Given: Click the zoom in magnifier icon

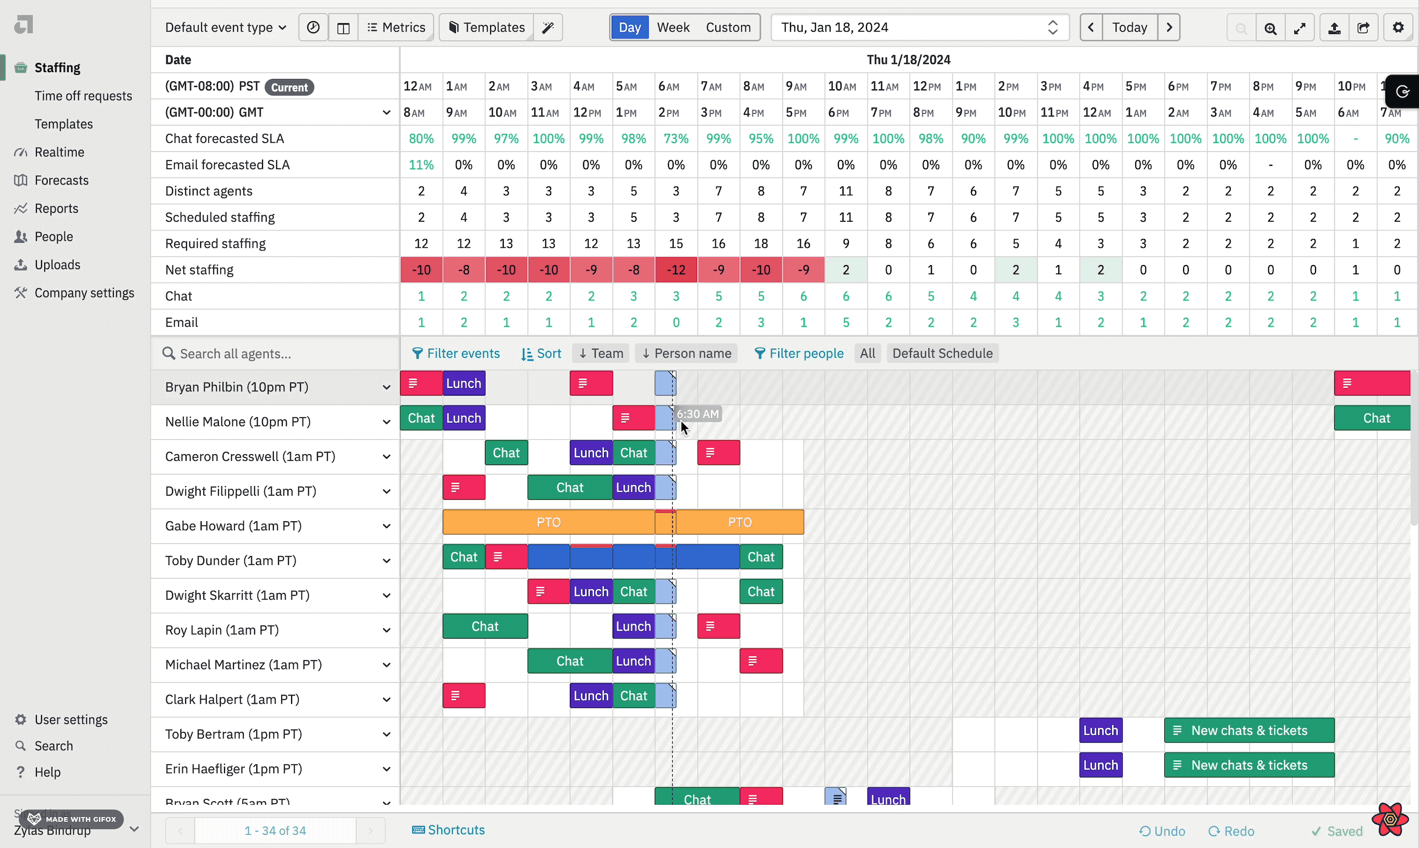Looking at the screenshot, I should pos(1270,28).
